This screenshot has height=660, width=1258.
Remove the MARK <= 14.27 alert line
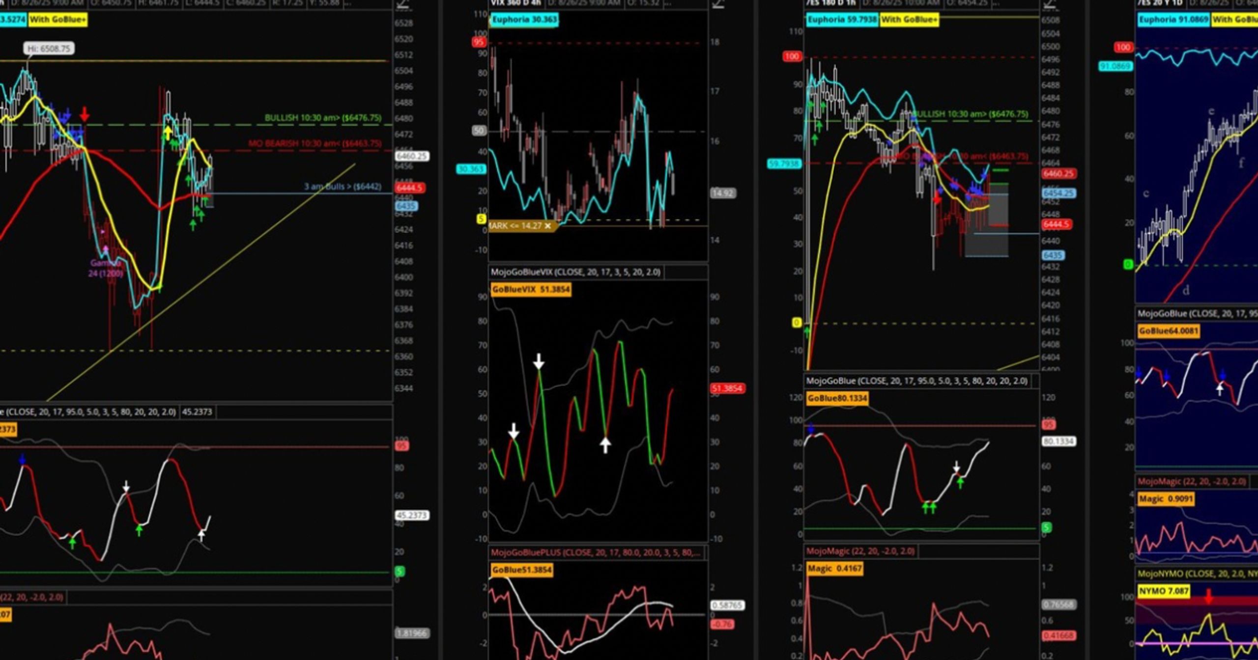(547, 226)
